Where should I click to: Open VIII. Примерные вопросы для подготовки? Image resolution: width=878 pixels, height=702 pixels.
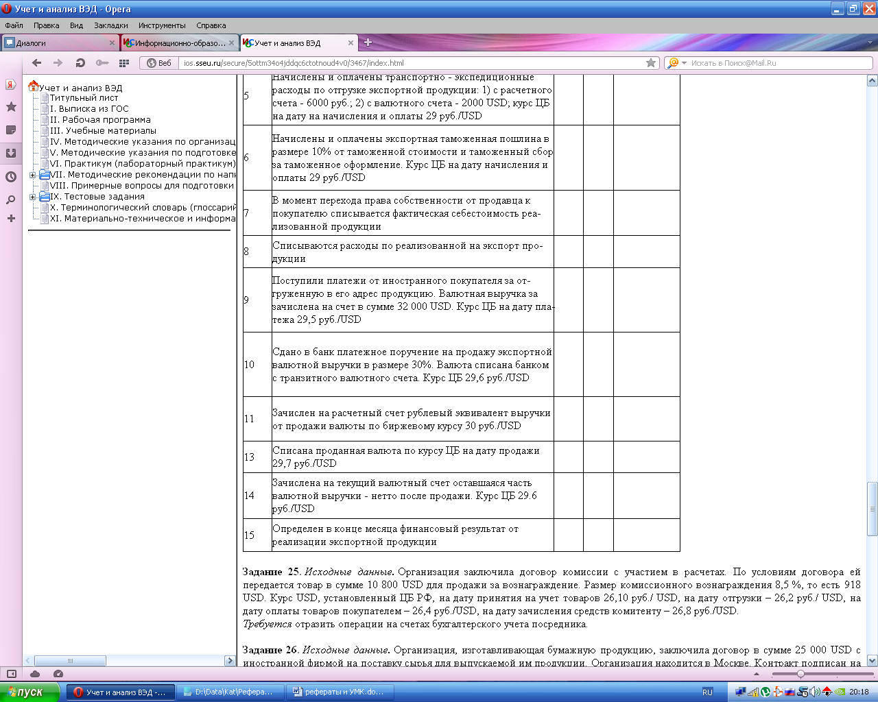pyautogui.click(x=142, y=186)
